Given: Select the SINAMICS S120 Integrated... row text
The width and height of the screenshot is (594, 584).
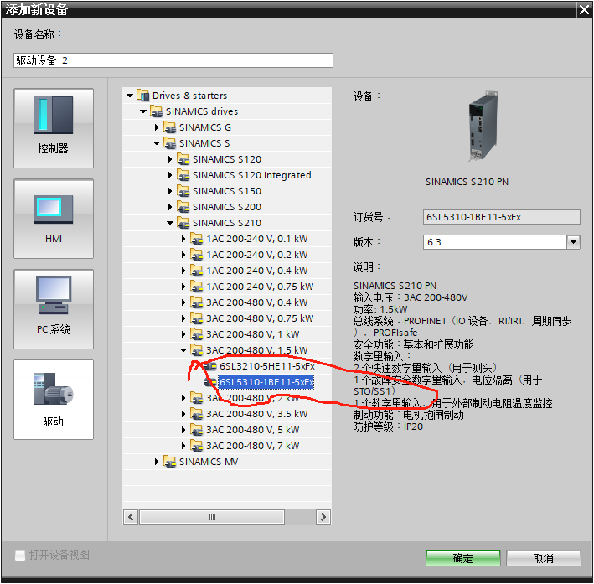Looking at the screenshot, I should pyautogui.click(x=256, y=175).
